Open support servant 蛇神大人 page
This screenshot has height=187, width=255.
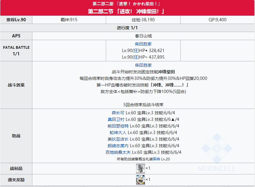118,133
